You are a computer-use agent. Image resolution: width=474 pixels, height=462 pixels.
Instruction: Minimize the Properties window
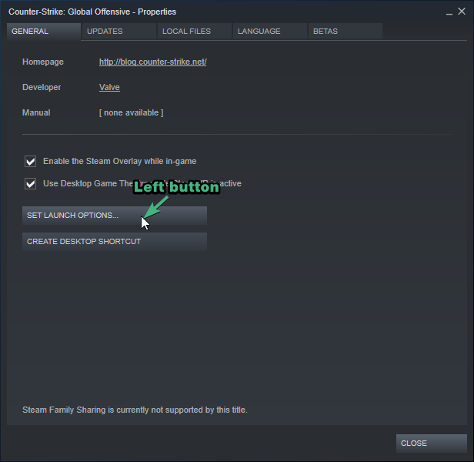point(449,12)
